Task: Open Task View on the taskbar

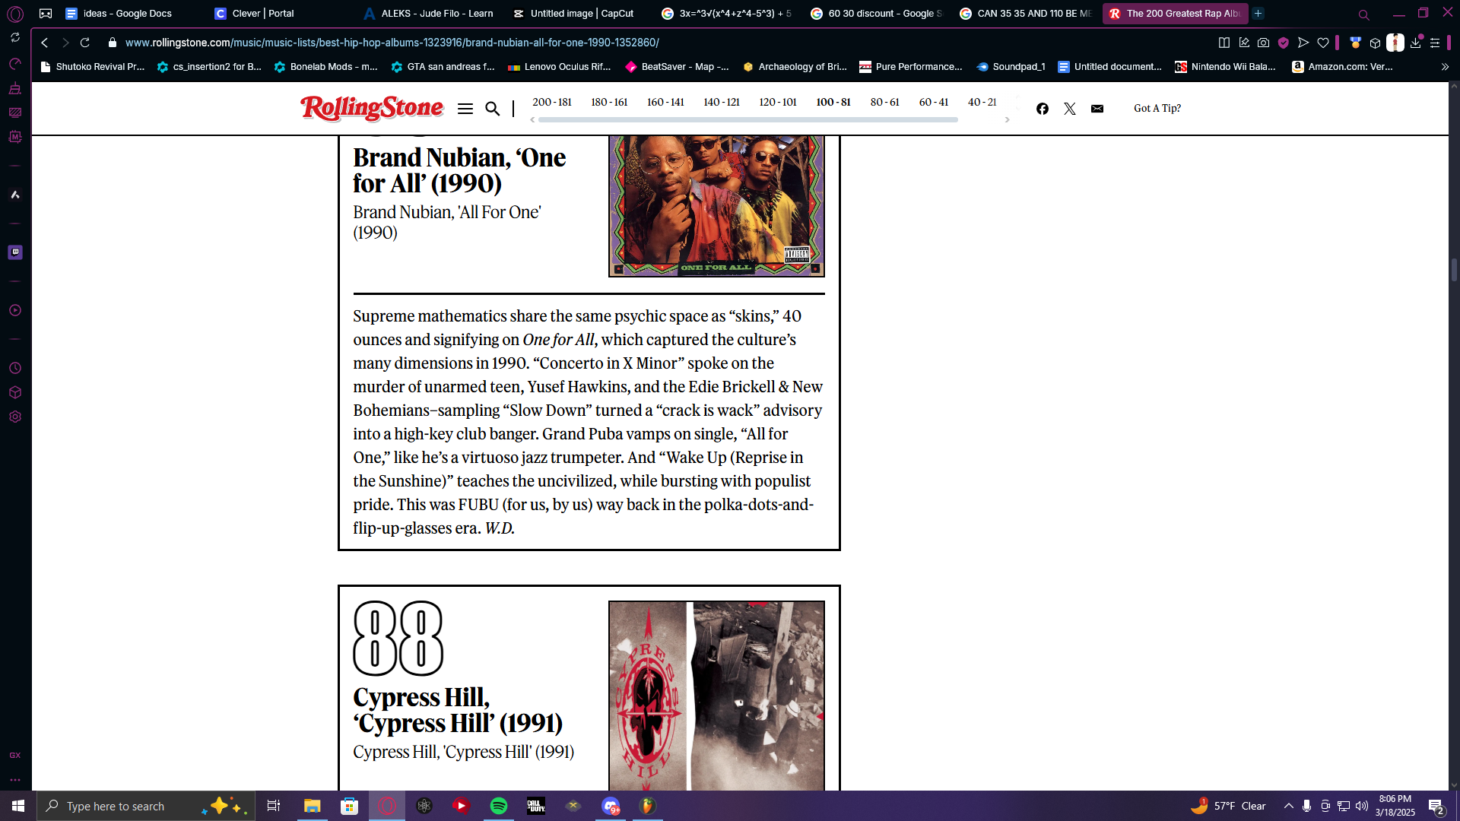Action: (274, 806)
